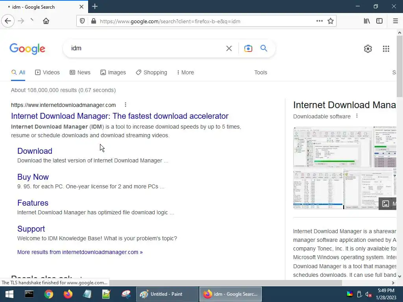Open the notepad-like blue taskbar icon
Viewport: 403px width, 302px height.
click(87, 294)
